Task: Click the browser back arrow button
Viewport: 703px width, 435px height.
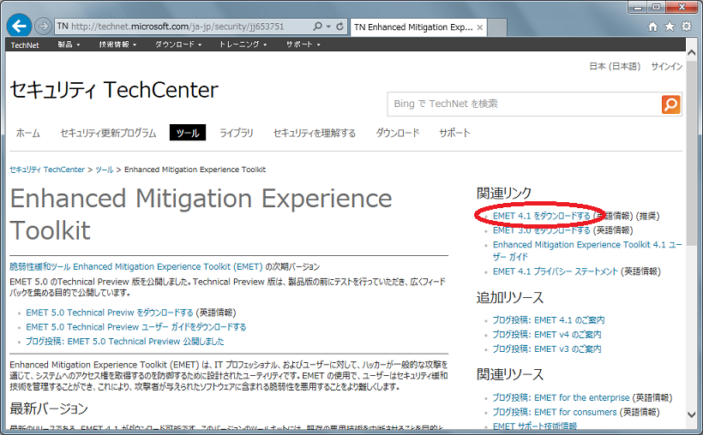Action: point(19,26)
